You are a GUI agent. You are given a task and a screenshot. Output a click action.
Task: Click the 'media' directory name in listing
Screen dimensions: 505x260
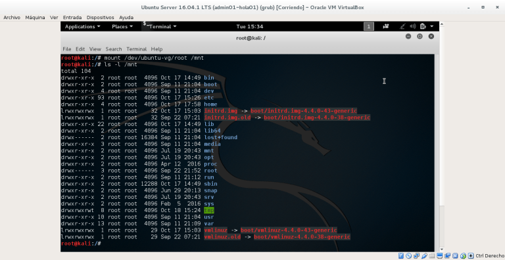[x=212, y=144]
